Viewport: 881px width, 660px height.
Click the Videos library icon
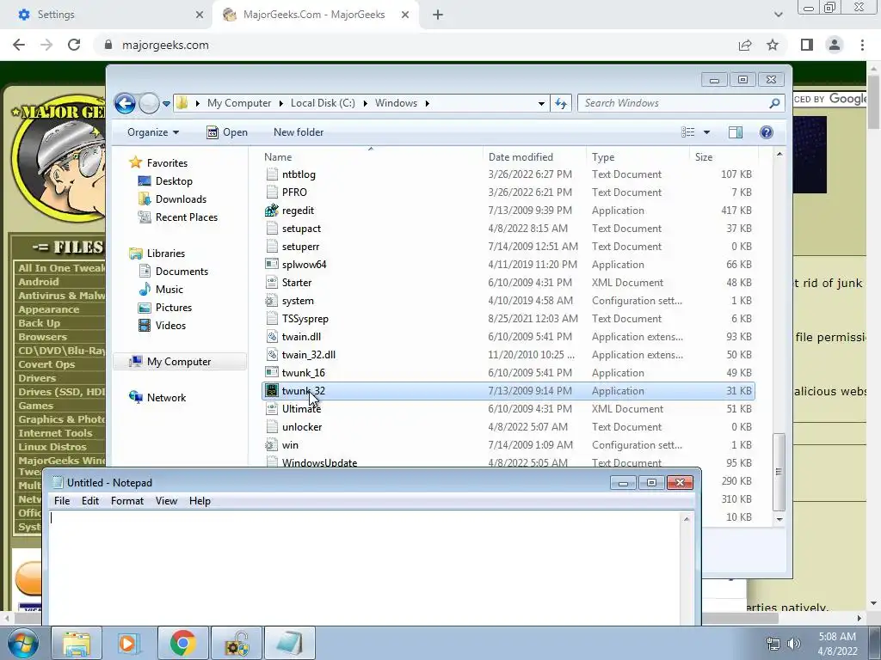coord(145,326)
